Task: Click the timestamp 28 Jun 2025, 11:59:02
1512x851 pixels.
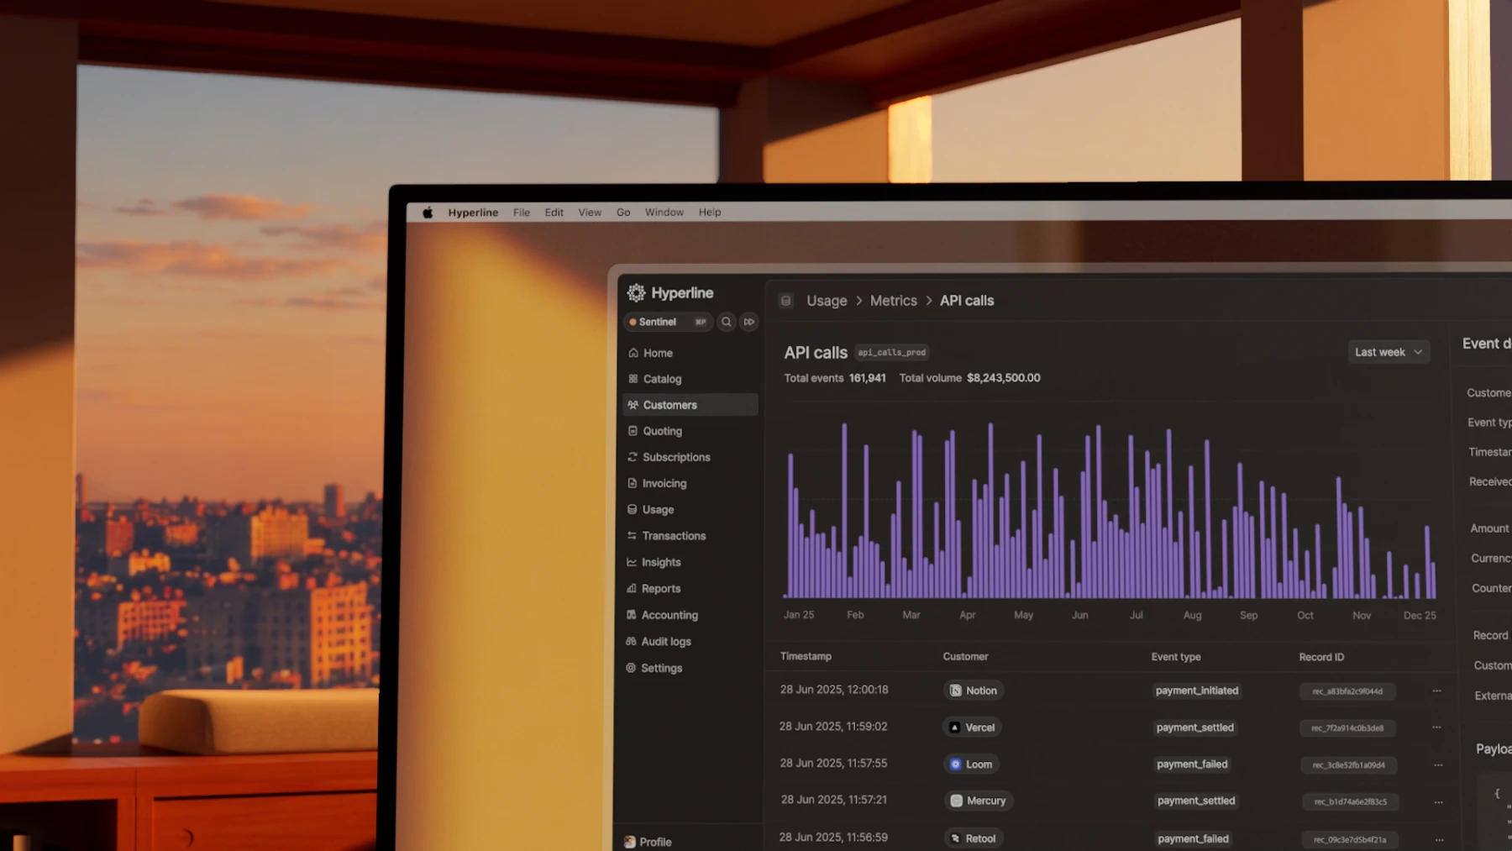Action: pyautogui.click(x=833, y=727)
